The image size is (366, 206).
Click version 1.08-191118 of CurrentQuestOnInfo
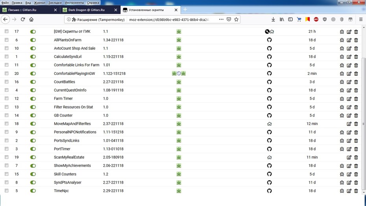113,90
